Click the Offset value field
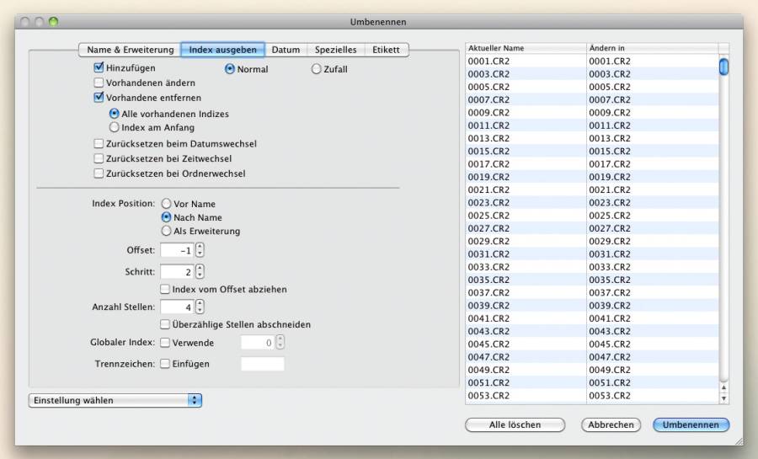The height and width of the screenshot is (459, 758). click(x=177, y=250)
